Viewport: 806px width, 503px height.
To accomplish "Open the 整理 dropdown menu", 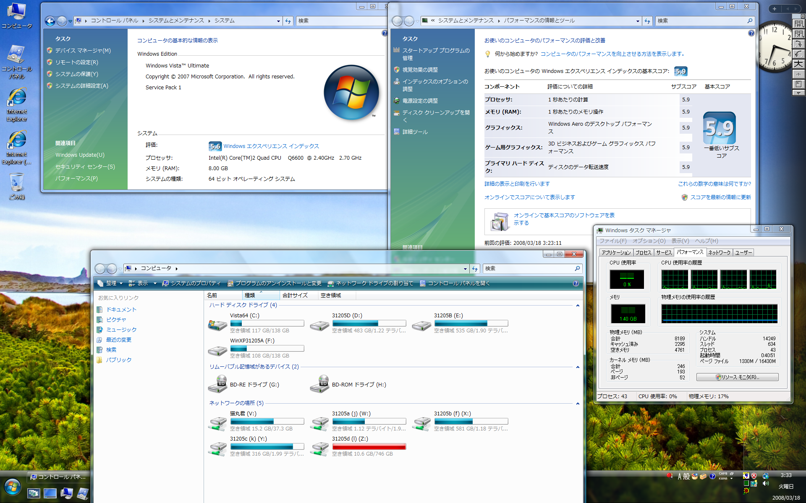I will coord(111,283).
